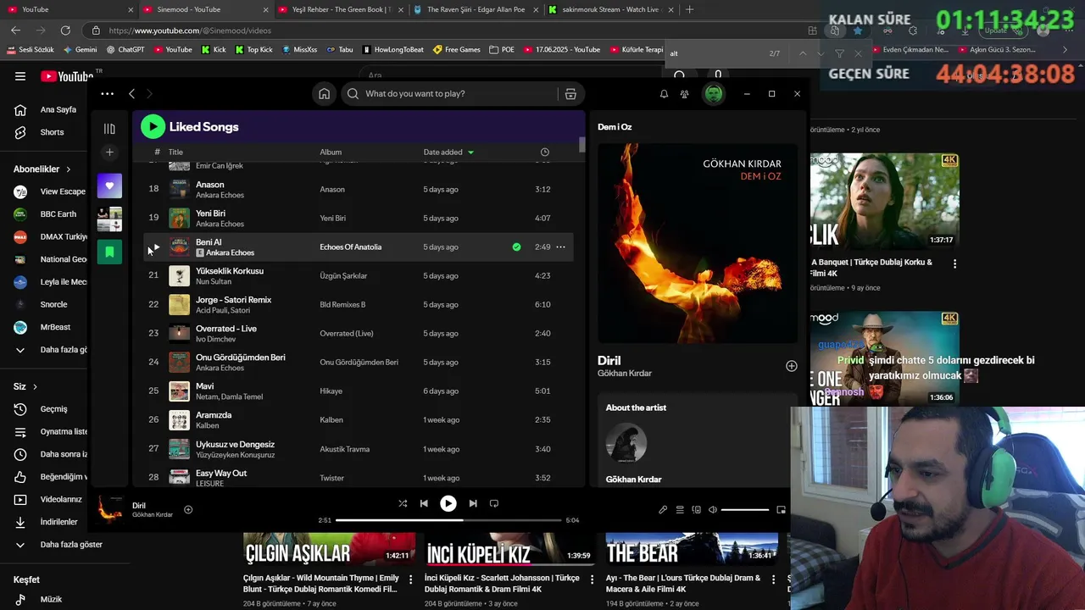Screen dimensions: 1085x610
Task: Switch to the sakinmoruk Stream browser tab
Action: [610, 9]
